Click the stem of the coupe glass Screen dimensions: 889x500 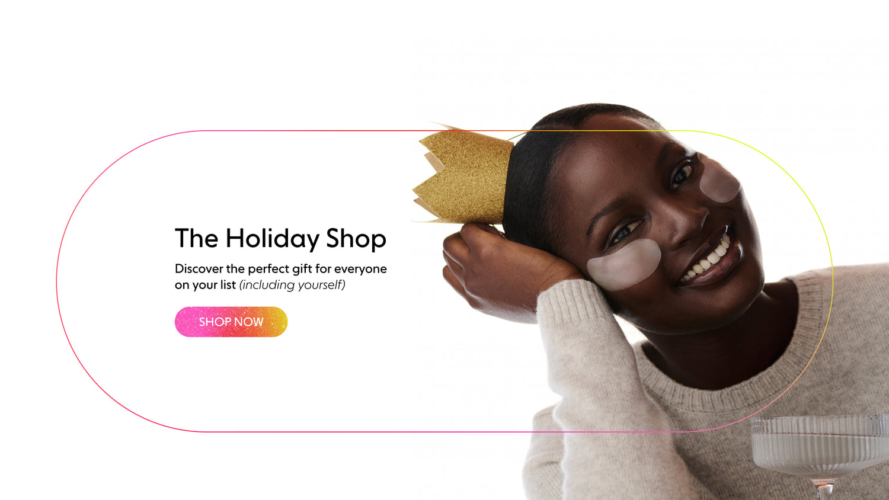[824, 489]
